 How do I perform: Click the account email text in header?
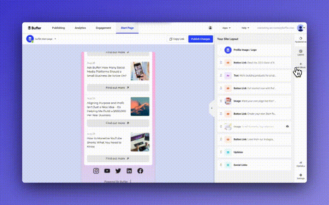(276, 28)
